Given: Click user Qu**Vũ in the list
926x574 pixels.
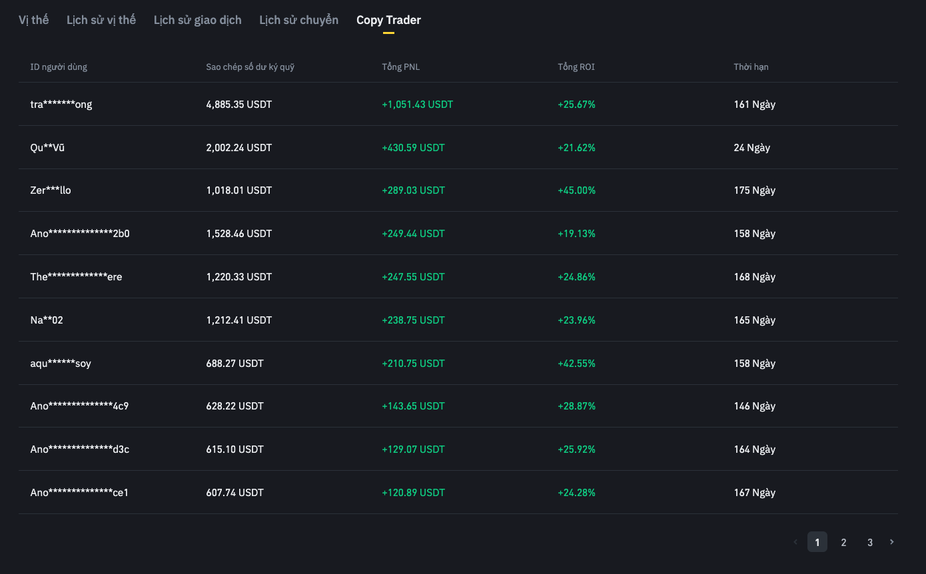Looking at the screenshot, I should click(47, 148).
